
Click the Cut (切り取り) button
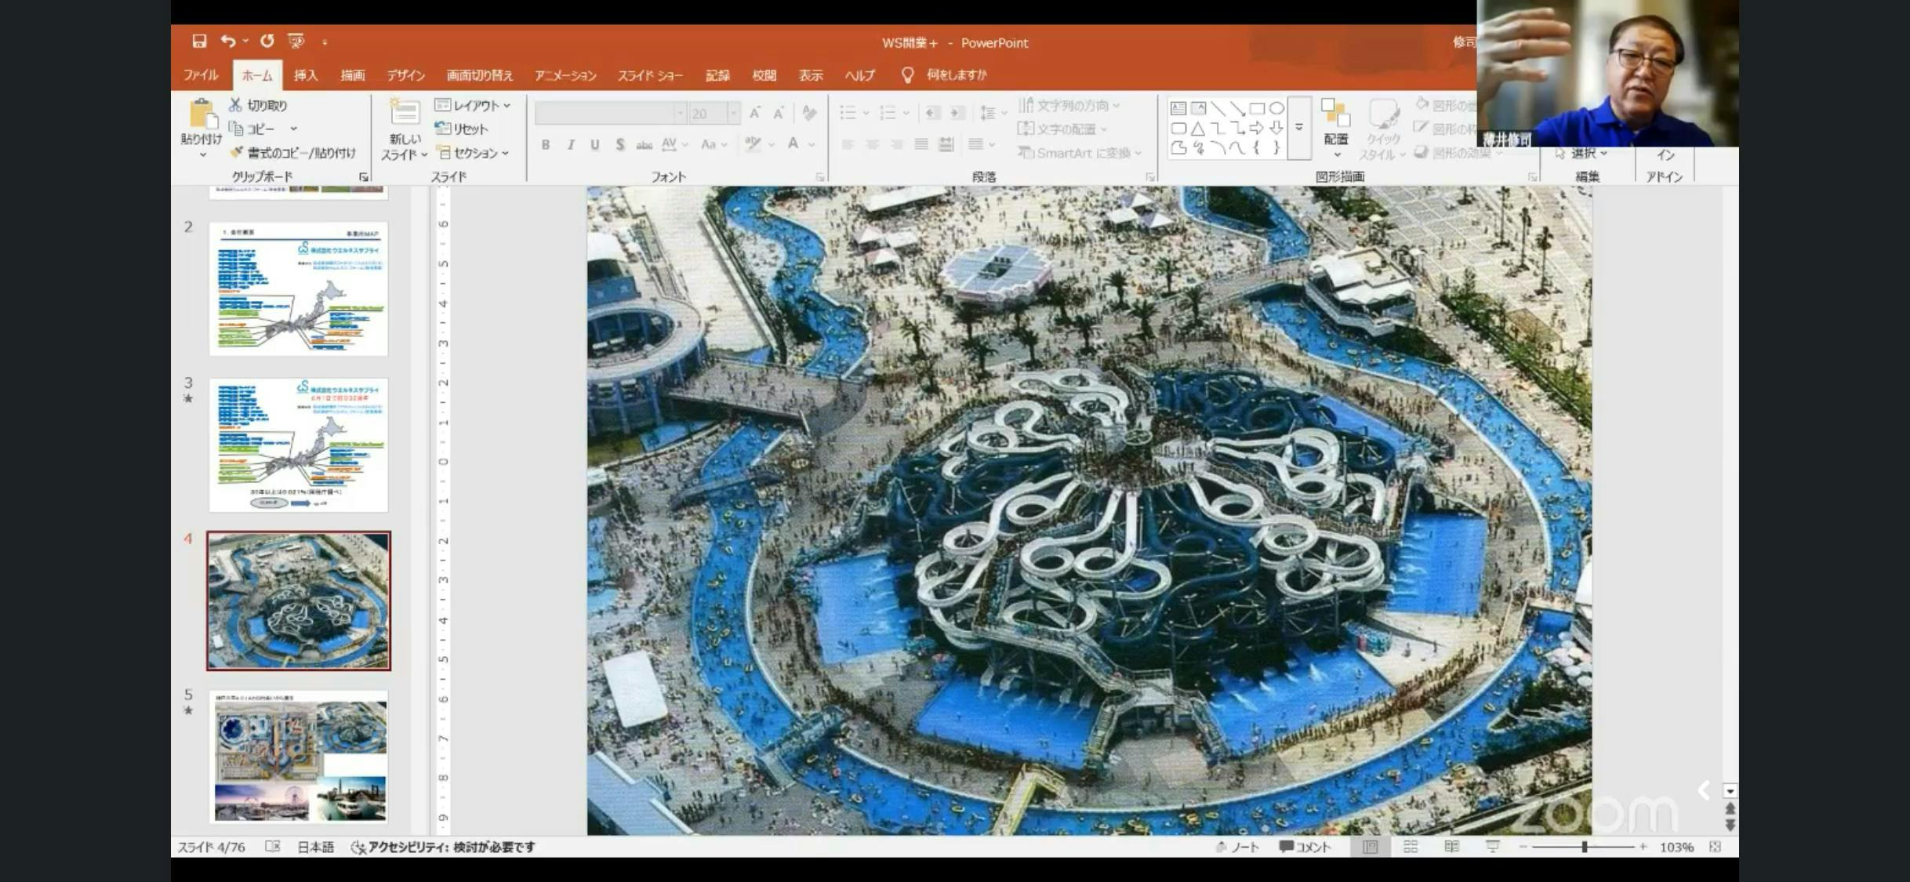click(x=259, y=105)
